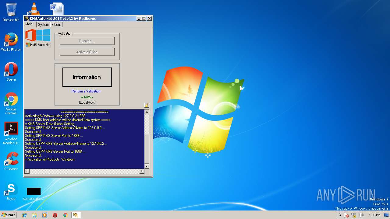
Task: Select the Acrobat Reader DC desktop icon
Action: 11,133
